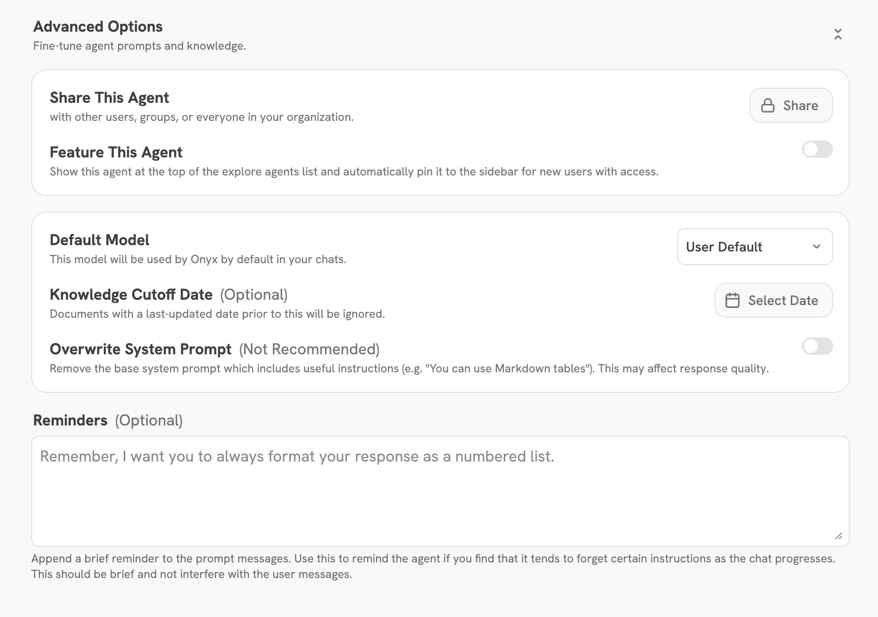Expand the User Default model list
The width and height of the screenshot is (878, 617).
[755, 247]
